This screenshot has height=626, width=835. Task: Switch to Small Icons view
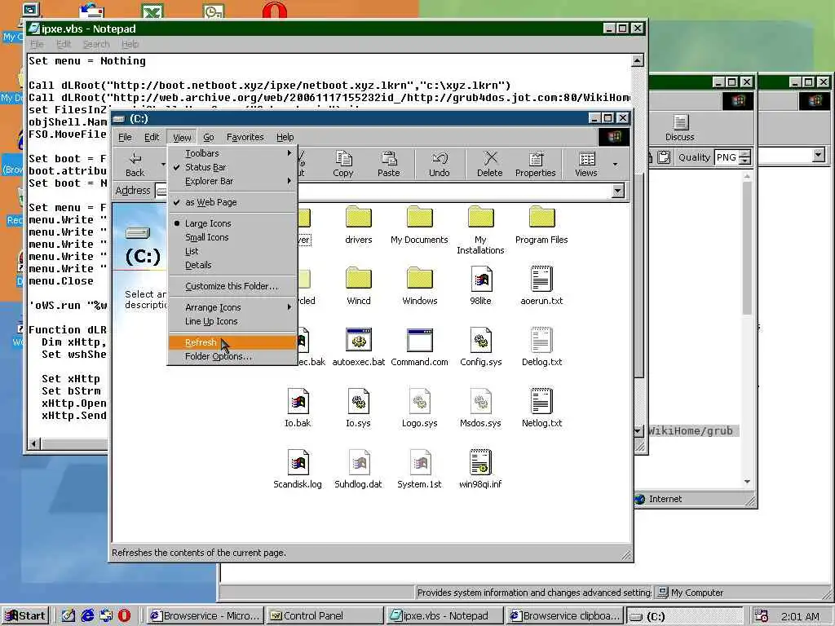[232, 237]
